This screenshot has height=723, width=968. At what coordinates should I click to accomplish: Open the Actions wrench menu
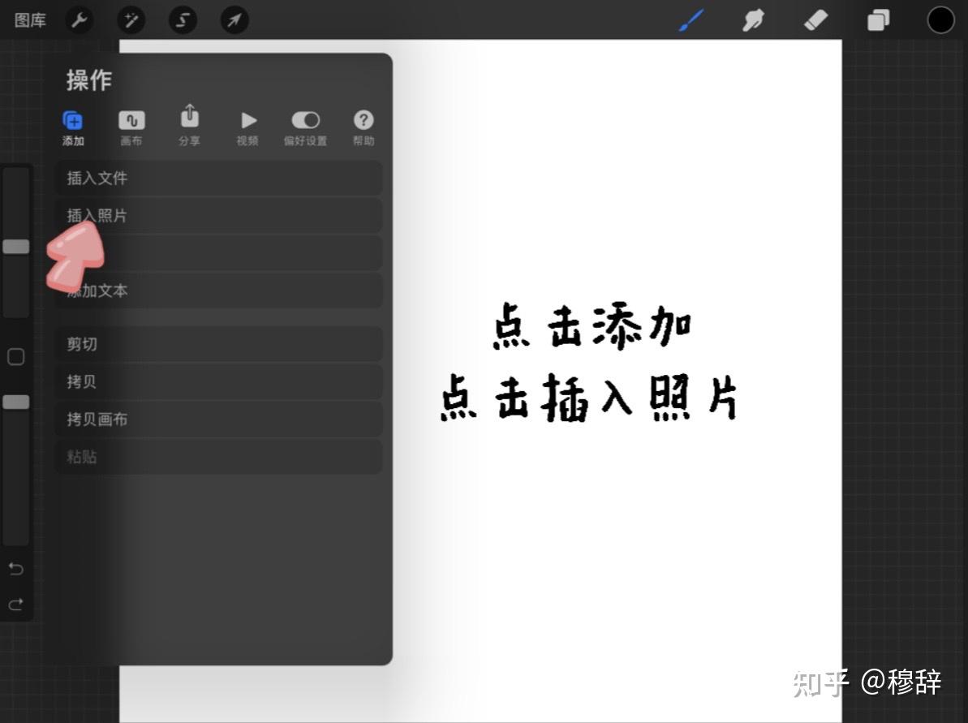[x=78, y=20]
